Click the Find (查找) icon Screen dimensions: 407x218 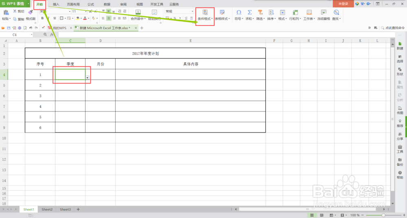(x=337, y=12)
